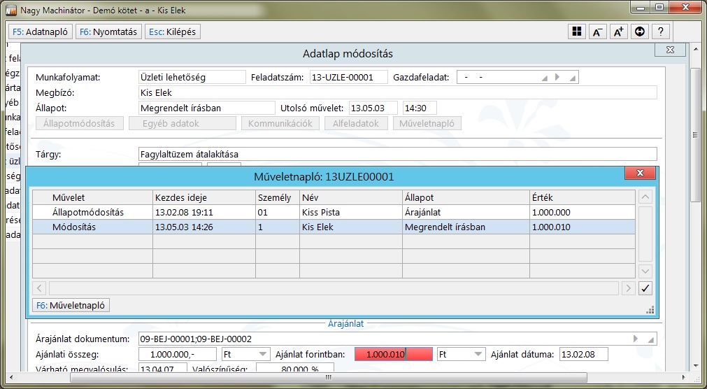Click the F6: Nyomtatás button
The width and height of the screenshot is (707, 389).
[x=108, y=32]
